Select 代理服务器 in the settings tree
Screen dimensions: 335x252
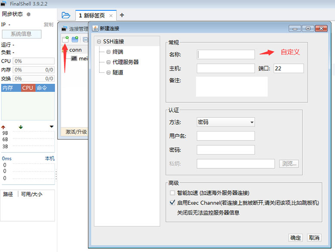click(125, 62)
